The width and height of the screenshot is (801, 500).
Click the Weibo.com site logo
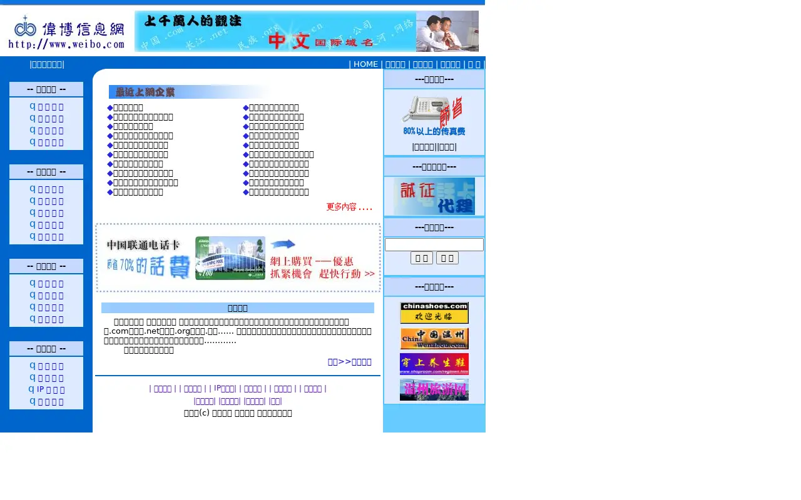[x=66, y=32]
